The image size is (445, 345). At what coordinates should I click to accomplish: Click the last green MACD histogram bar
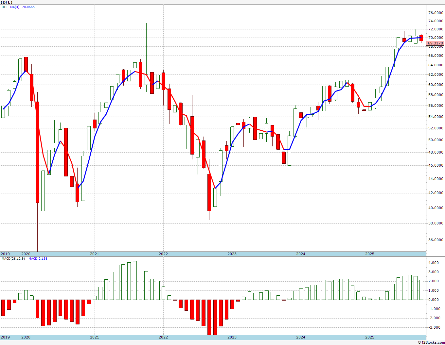[421, 290]
